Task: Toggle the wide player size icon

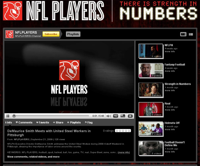Action: (123, 116)
